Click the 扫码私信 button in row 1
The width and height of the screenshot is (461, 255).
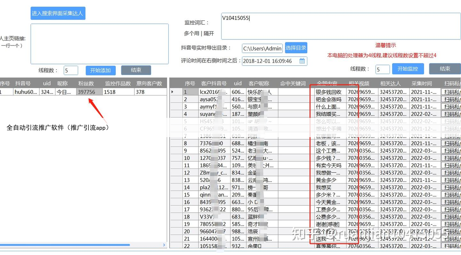click(451, 92)
